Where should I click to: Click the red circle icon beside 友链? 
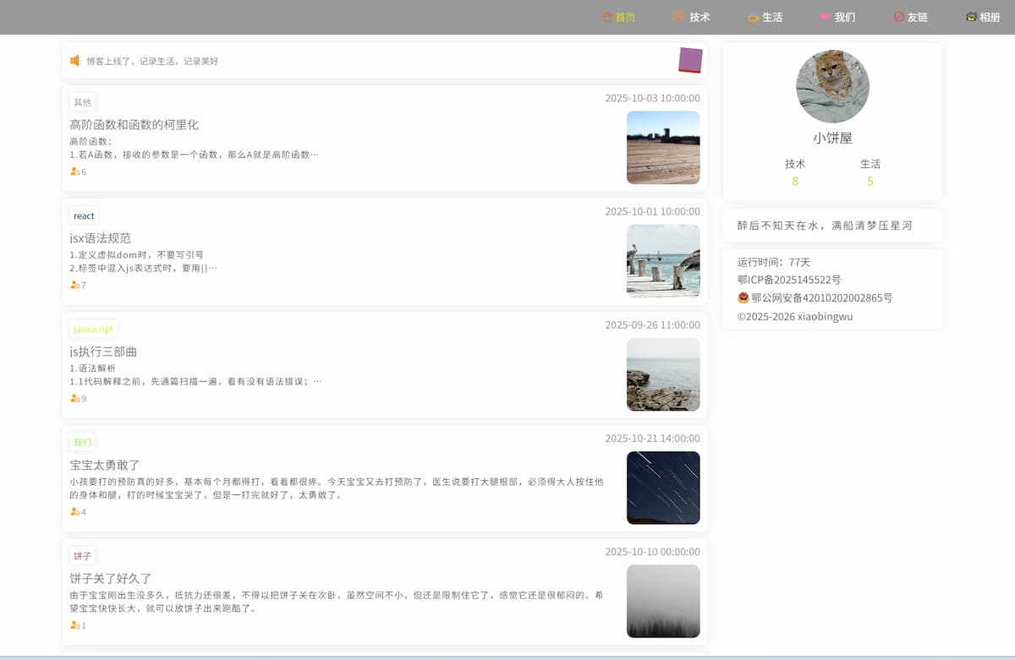[898, 17]
